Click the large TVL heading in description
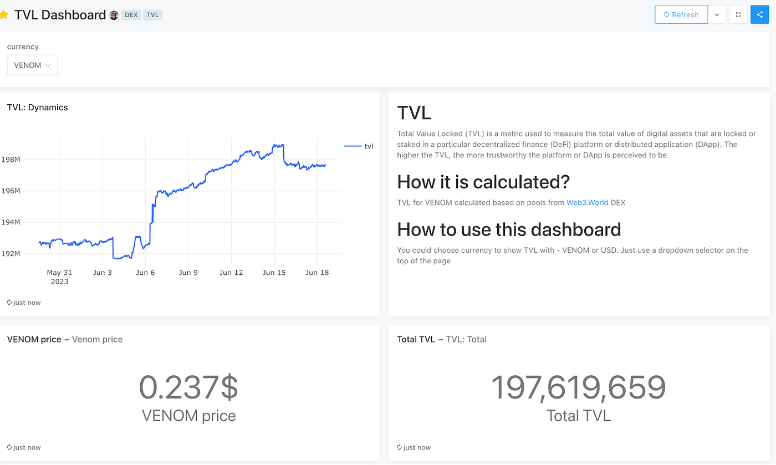Image resolution: width=776 pixels, height=465 pixels. (414, 113)
